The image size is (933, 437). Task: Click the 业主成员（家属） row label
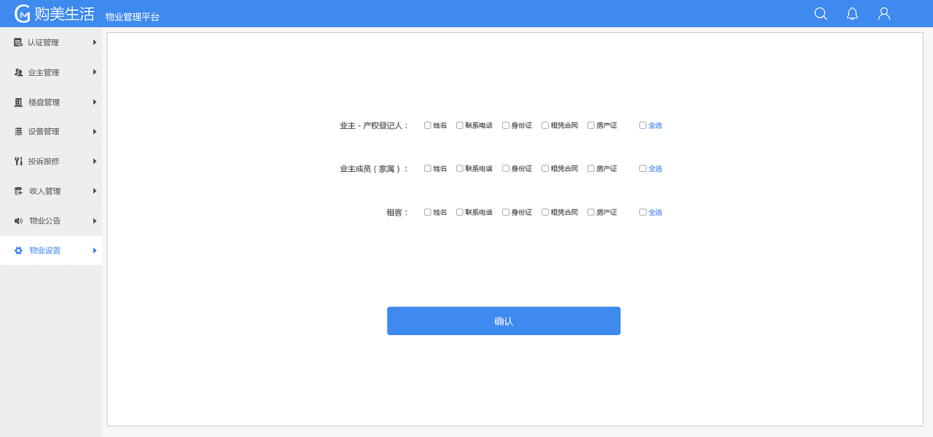374,168
